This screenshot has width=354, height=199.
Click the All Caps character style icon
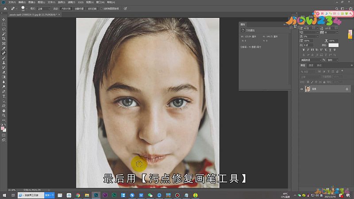pos(312,50)
